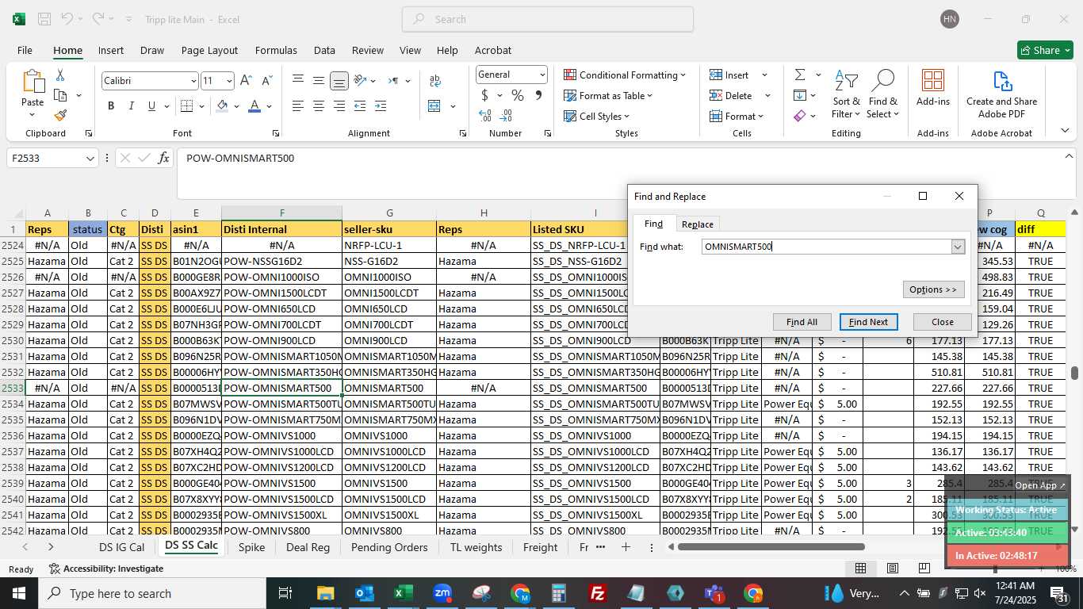Click the Center alignment icon
Viewport: 1083px width, 609px height.
pyautogui.click(x=319, y=106)
